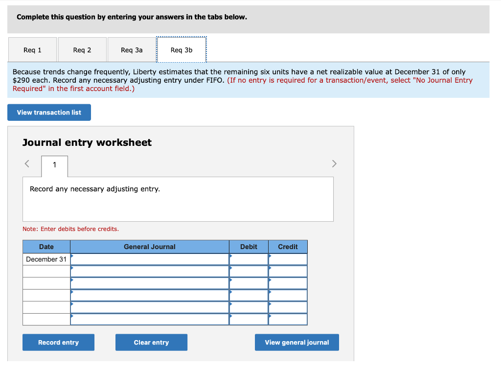Click fifth row Credit field
The image size is (501, 369).
tap(288, 307)
